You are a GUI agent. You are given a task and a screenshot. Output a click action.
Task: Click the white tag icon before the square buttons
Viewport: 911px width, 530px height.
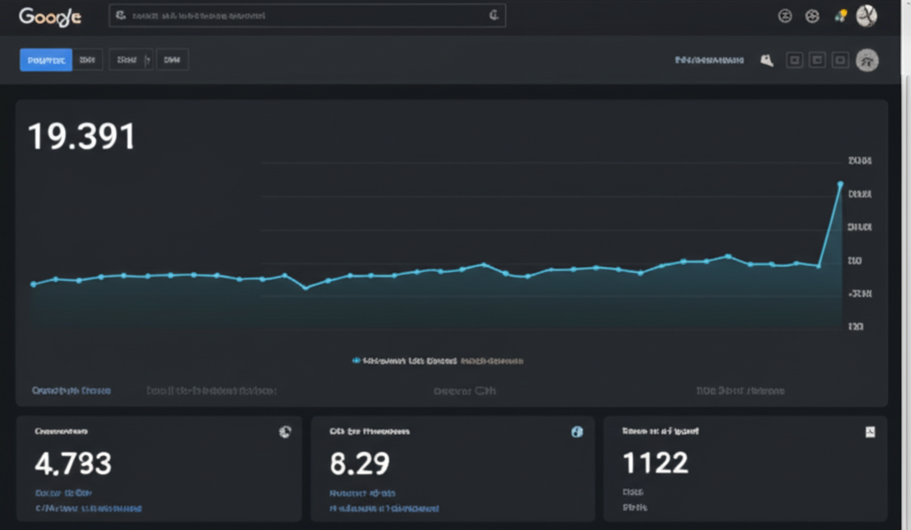pos(766,60)
